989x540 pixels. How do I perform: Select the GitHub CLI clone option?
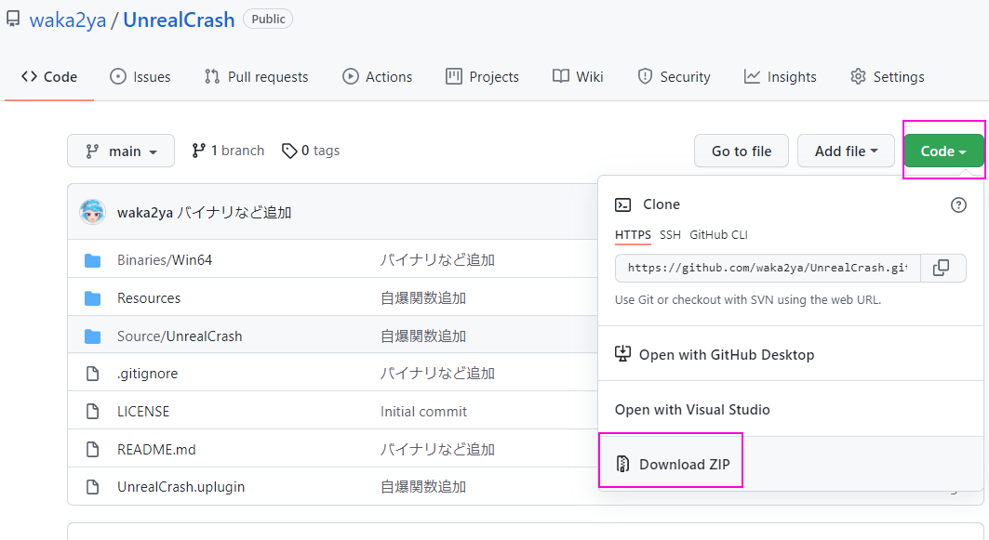click(x=718, y=235)
